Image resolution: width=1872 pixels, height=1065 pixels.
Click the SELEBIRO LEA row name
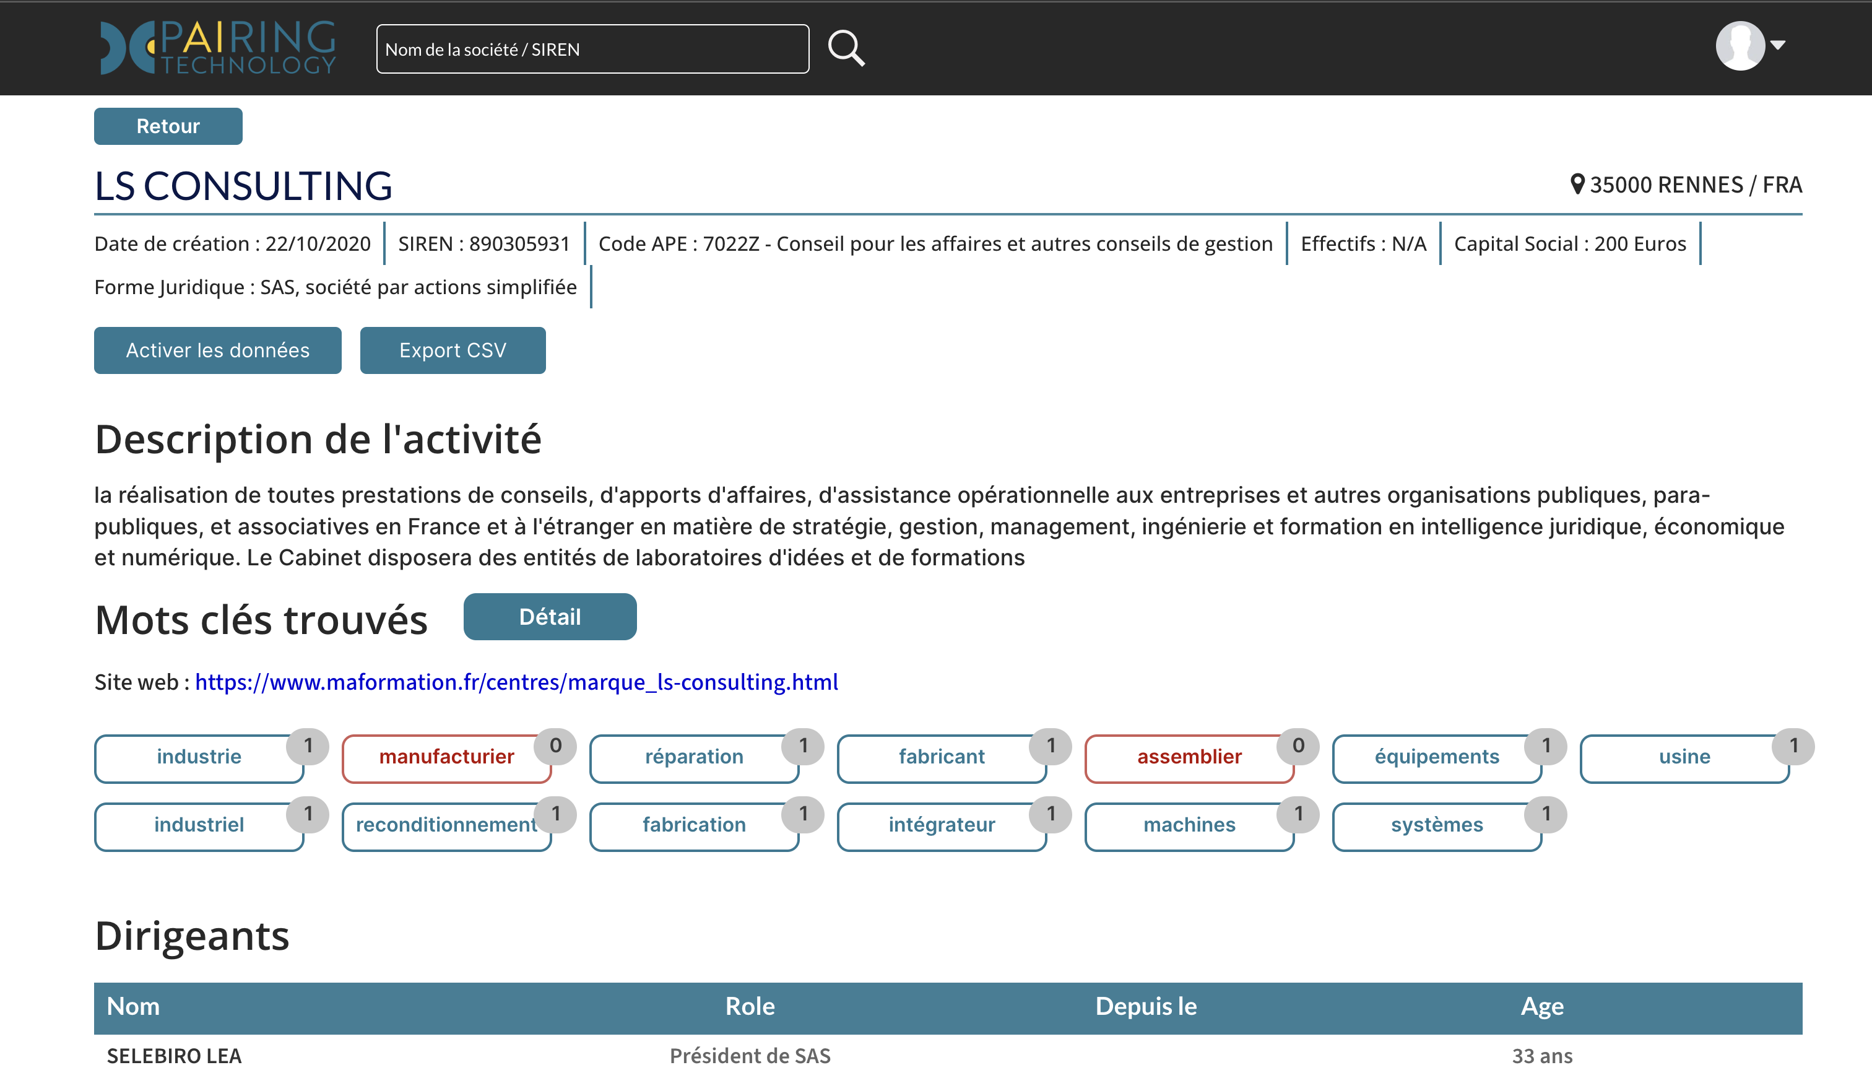(174, 1056)
